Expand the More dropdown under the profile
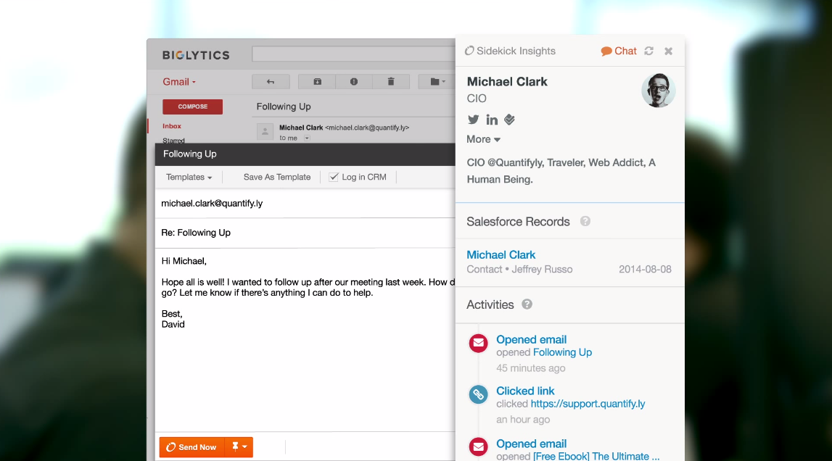Screen dimensions: 832x461 (x=483, y=139)
